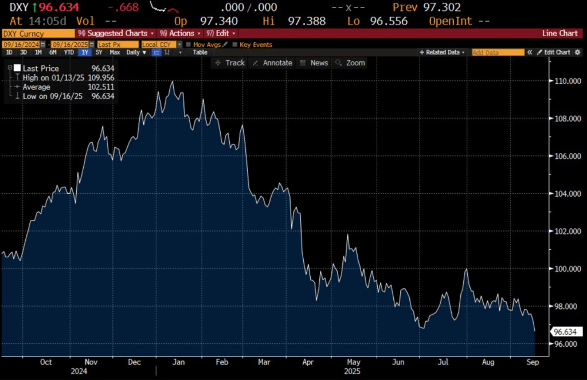The height and width of the screenshot is (380, 587).
Task: Switch to the candlestick chart type icon
Action: [167, 52]
